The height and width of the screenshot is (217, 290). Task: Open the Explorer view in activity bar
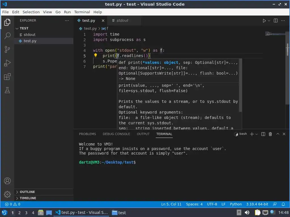click(x=7, y=22)
